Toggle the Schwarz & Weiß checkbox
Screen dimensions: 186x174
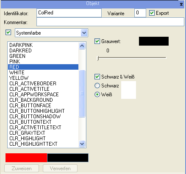(x=97, y=77)
